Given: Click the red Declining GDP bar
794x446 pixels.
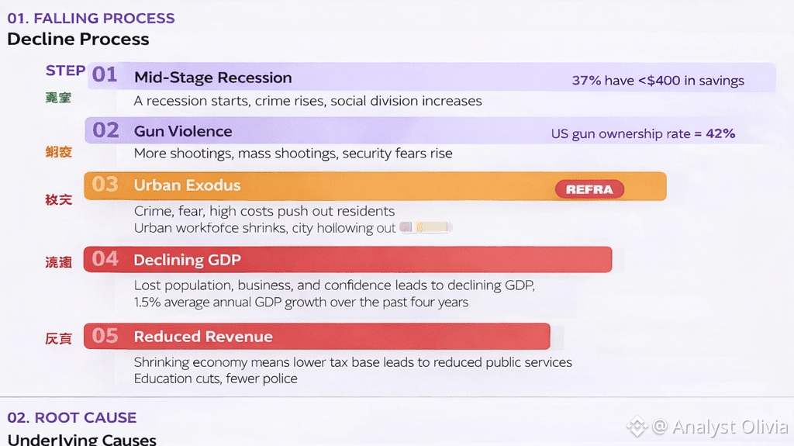Looking at the screenshot, I should point(348,260).
